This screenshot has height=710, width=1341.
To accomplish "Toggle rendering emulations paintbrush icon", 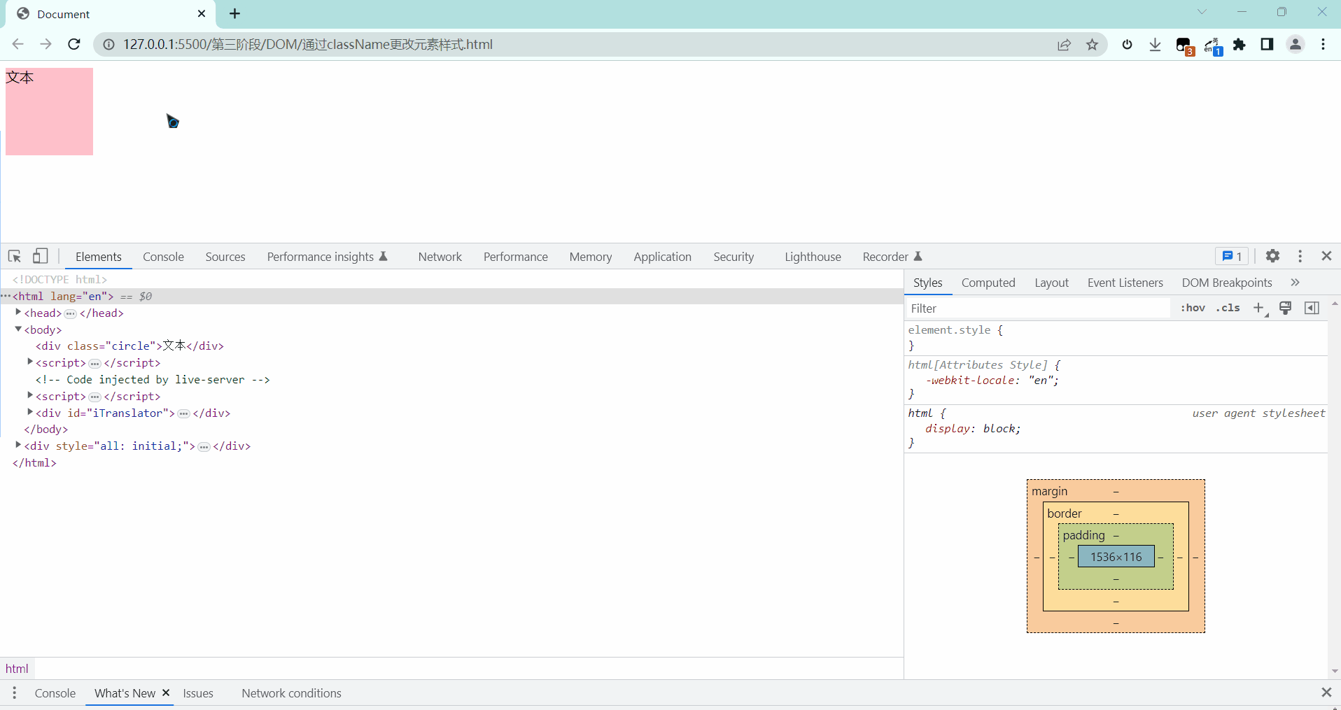I will 1285,308.
